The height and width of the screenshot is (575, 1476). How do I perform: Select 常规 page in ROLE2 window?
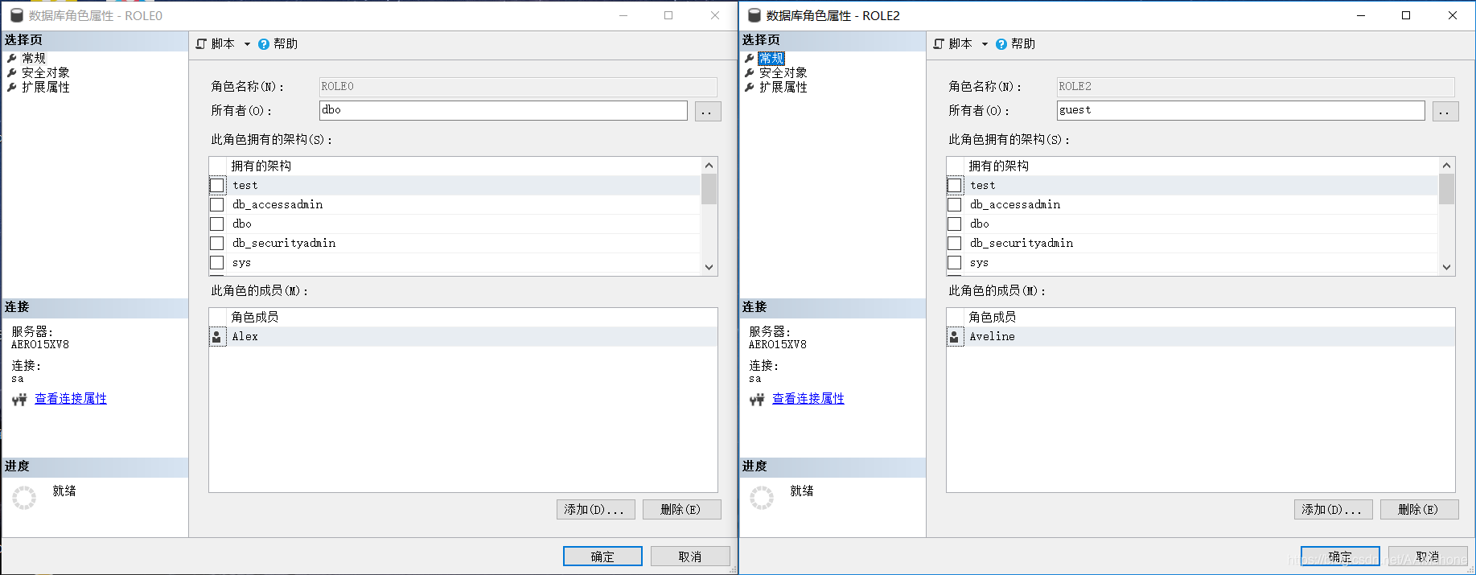tap(771, 59)
